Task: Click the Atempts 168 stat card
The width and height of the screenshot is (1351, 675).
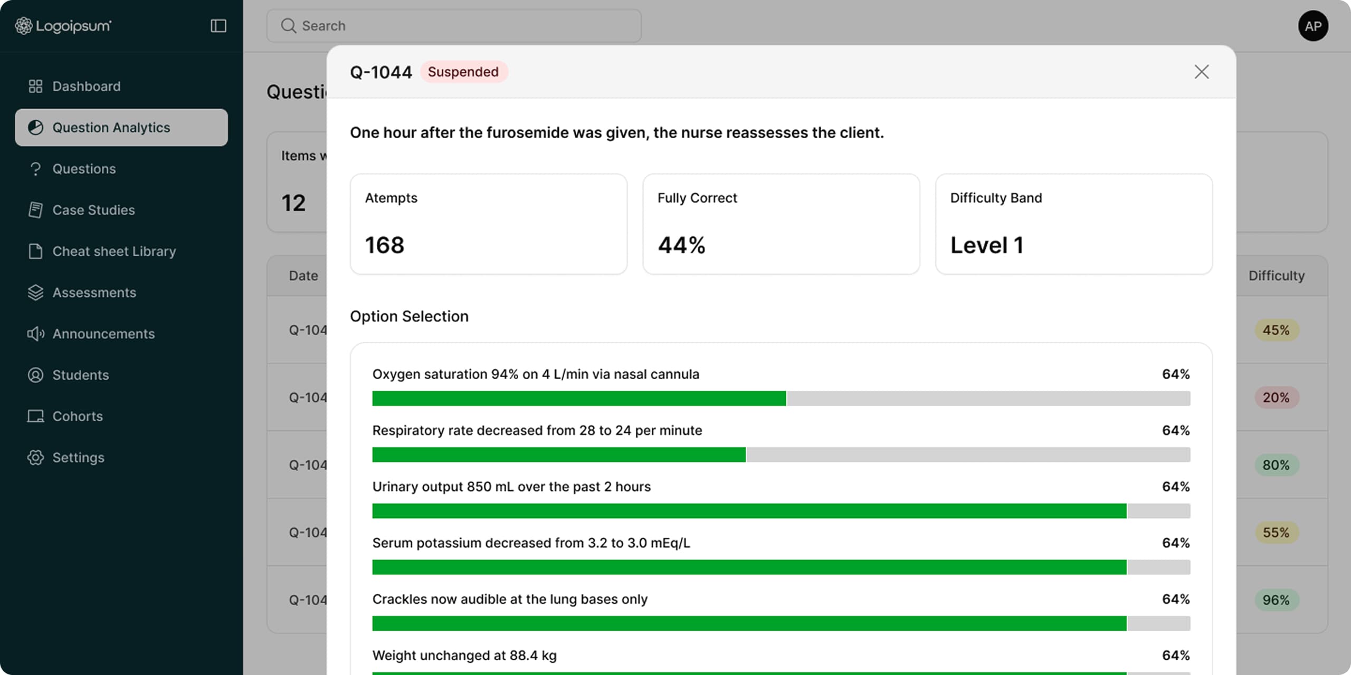Action: click(489, 224)
